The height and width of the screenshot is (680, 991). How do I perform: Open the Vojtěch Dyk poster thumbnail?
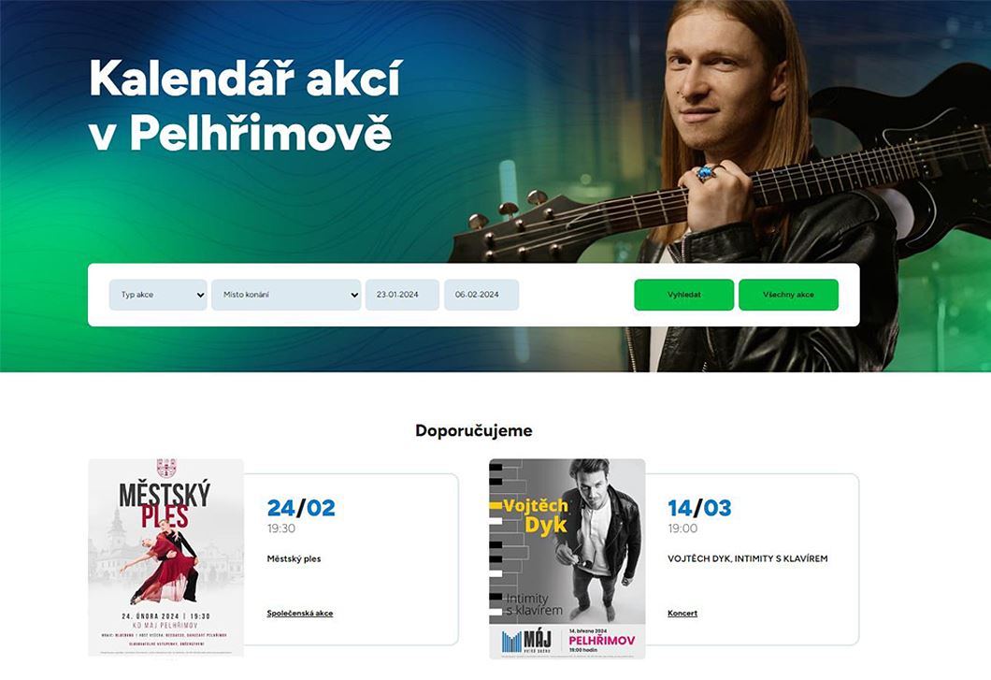[567, 558]
